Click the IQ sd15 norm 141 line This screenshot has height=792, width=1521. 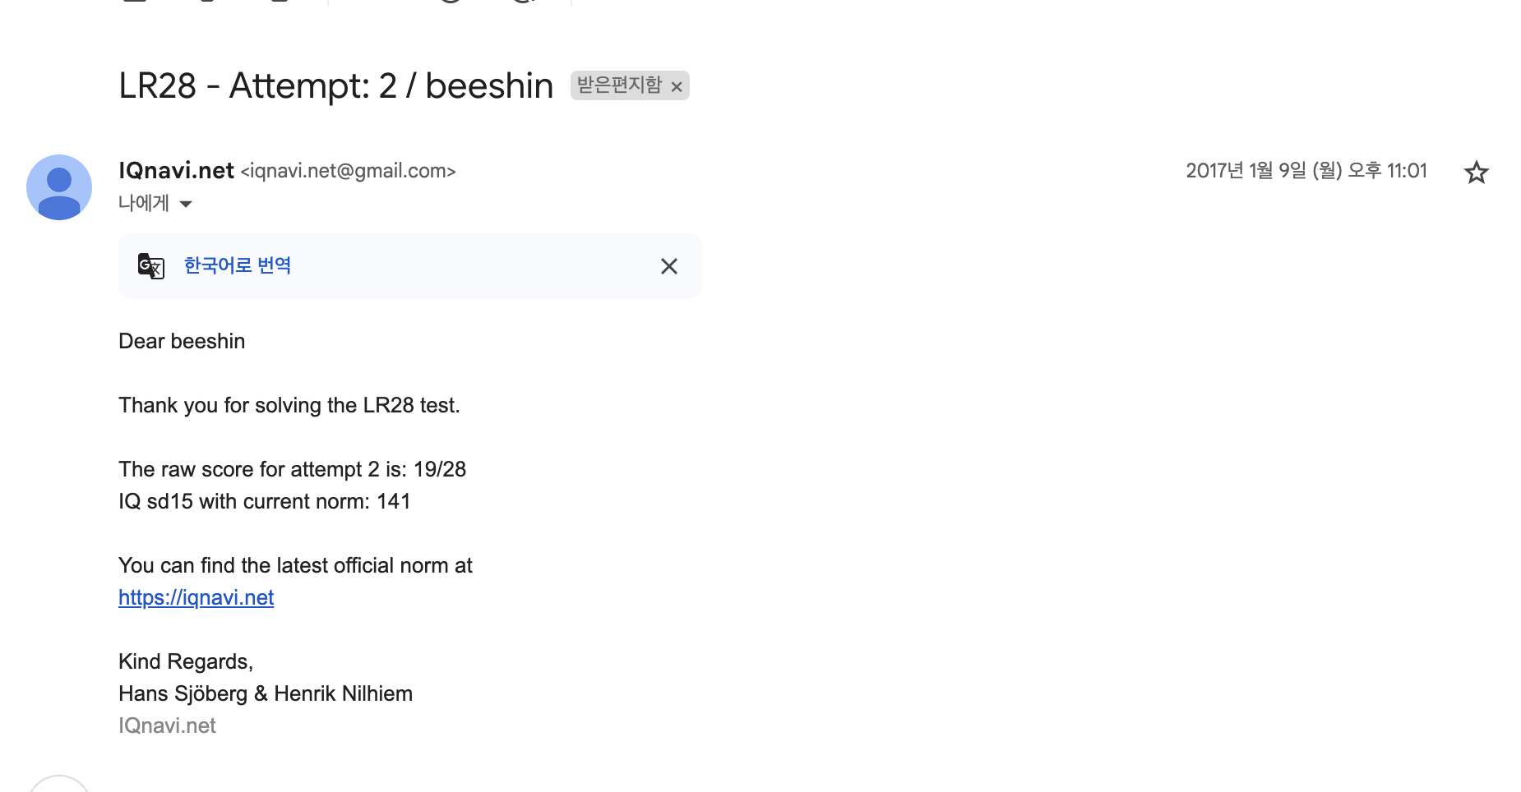pos(264,501)
